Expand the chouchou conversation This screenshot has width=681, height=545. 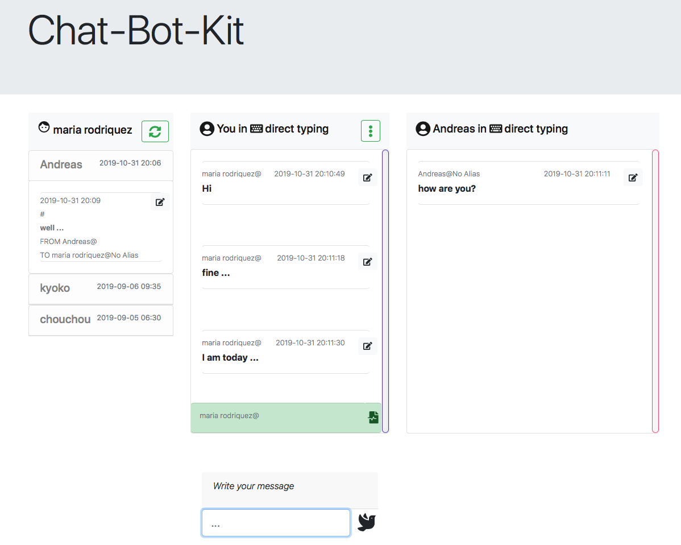101,320
